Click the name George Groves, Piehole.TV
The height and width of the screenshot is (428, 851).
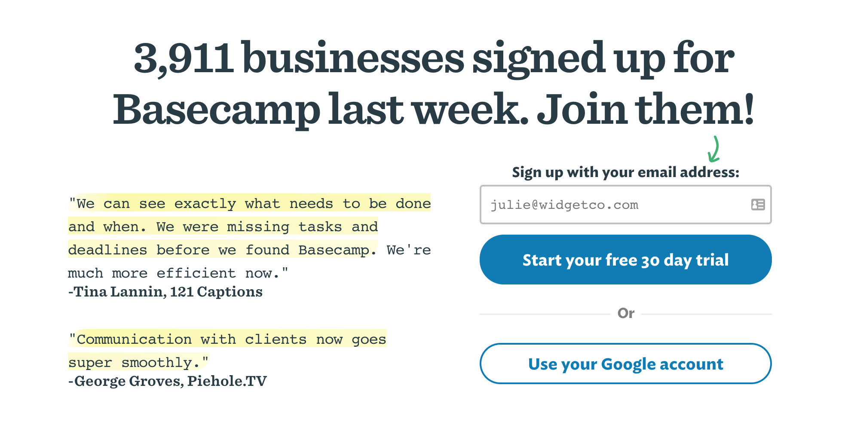(x=168, y=381)
